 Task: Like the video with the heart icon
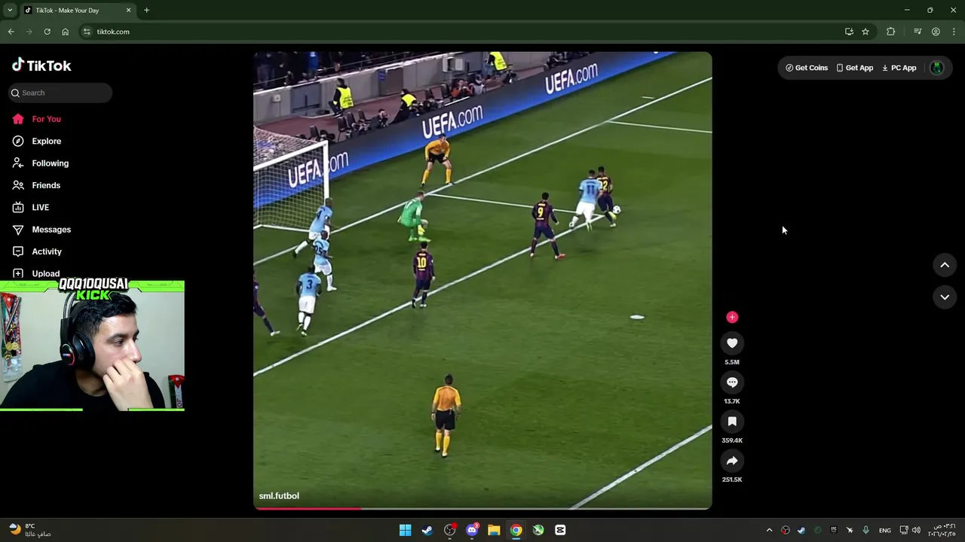click(x=732, y=343)
